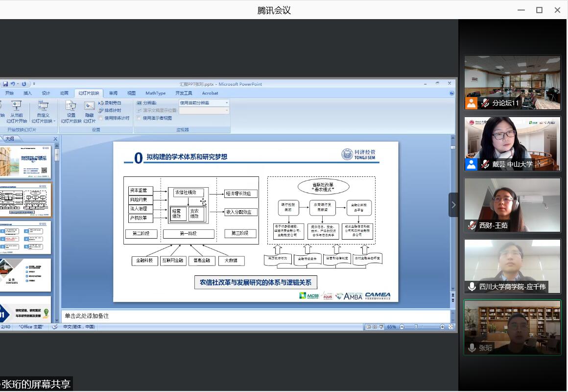Click the Save icon in quick access toolbar

(x=5, y=84)
